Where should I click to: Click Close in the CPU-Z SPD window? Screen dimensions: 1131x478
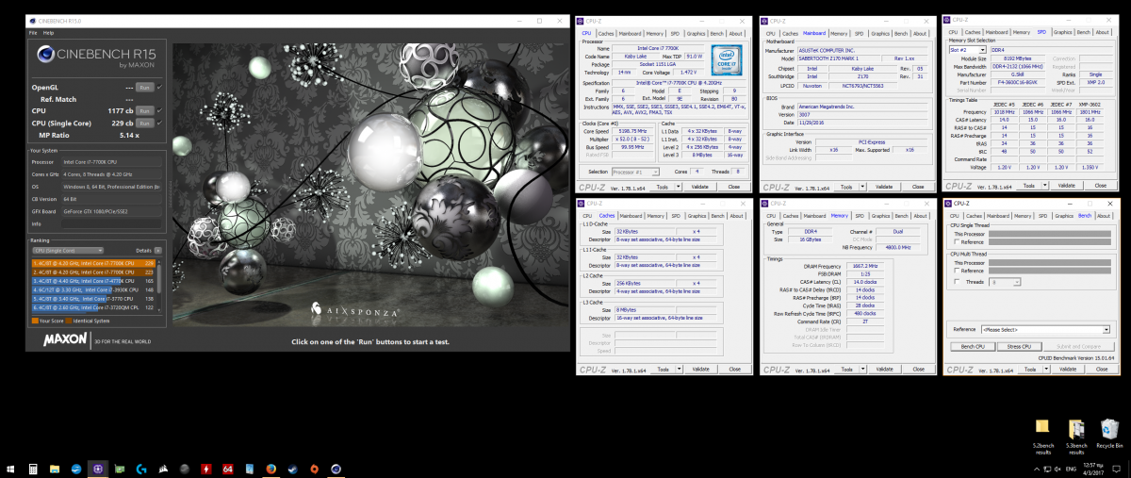1099,187
